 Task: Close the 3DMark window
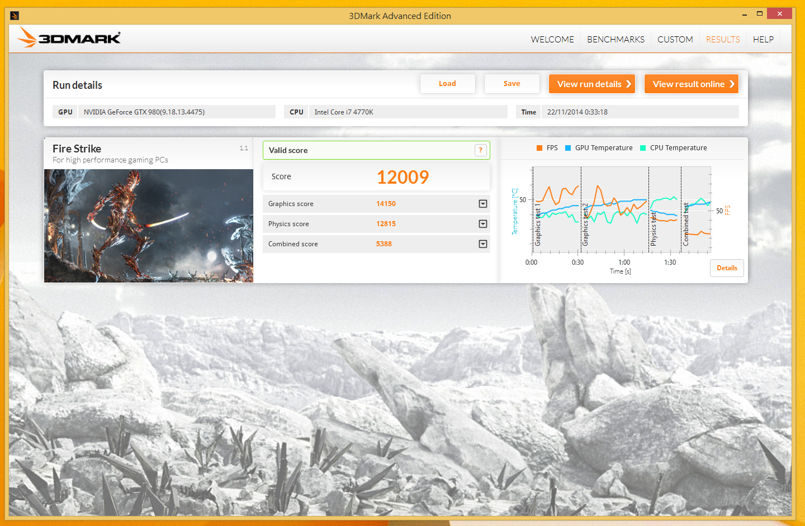(779, 14)
